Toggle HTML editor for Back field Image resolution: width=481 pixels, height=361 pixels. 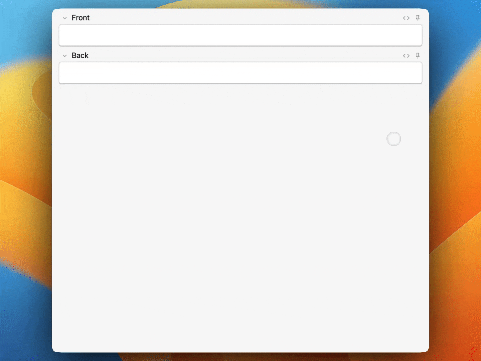point(406,56)
